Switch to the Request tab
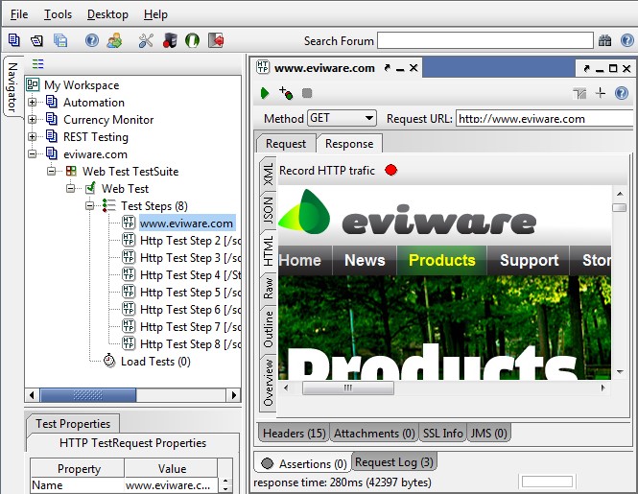 point(286,143)
